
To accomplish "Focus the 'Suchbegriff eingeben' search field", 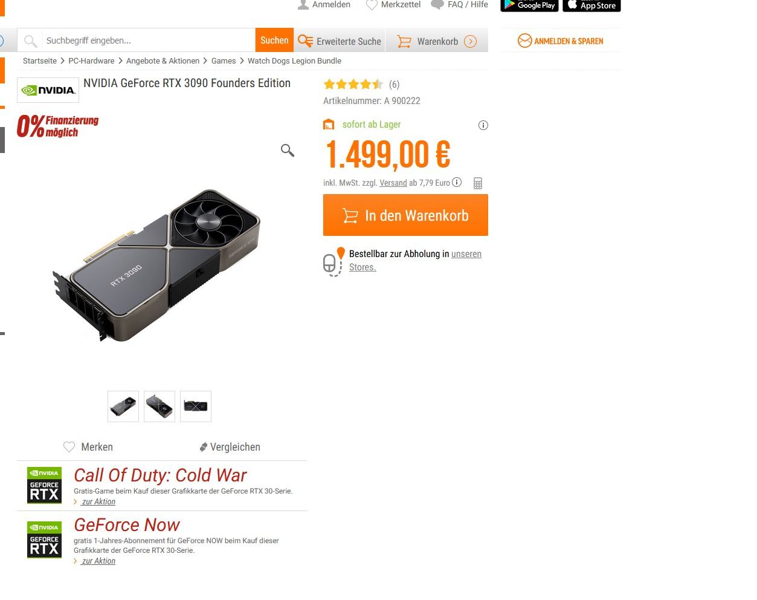I will point(149,41).
